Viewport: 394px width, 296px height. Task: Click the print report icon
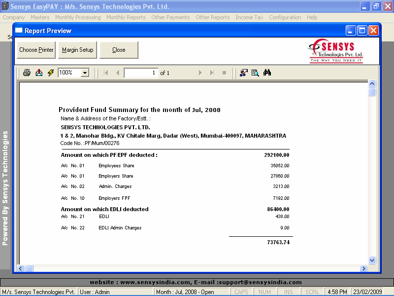[27, 73]
